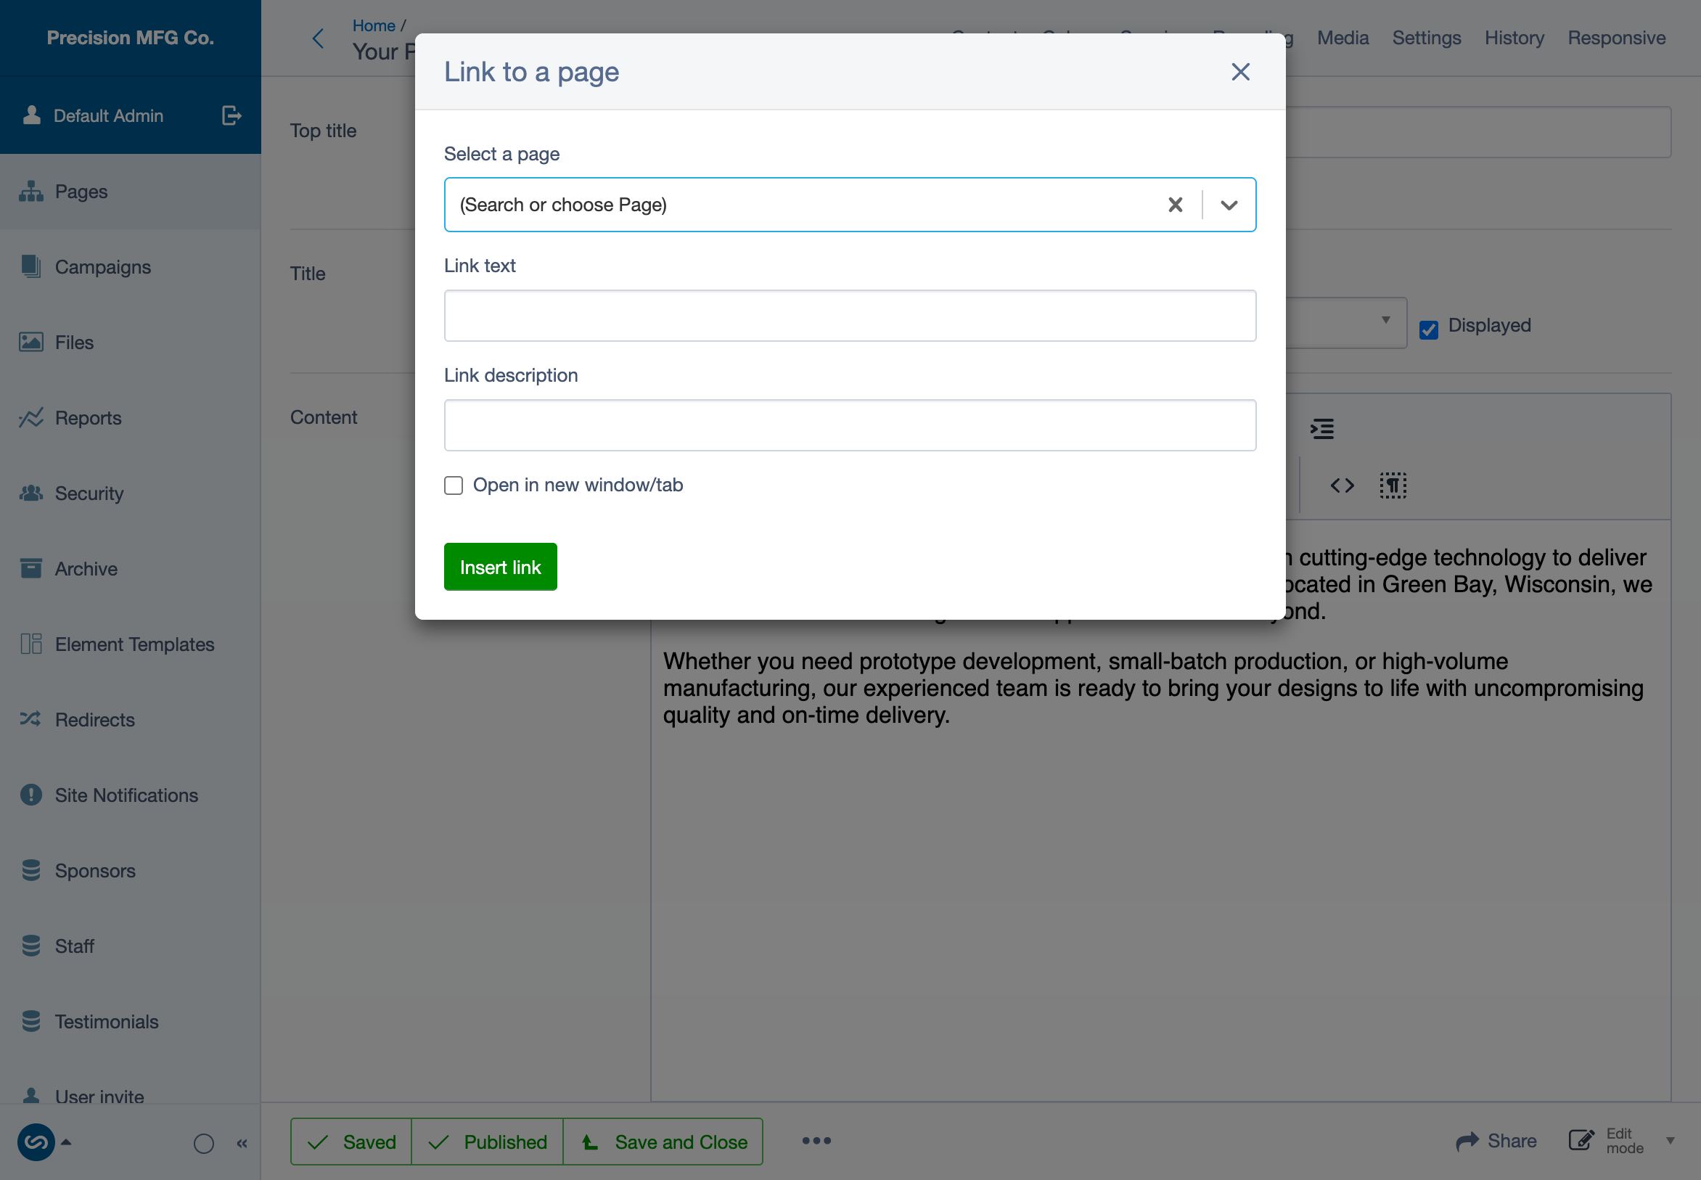Expand the Edit mode dropdown arrow
The image size is (1701, 1180).
point(1670,1141)
